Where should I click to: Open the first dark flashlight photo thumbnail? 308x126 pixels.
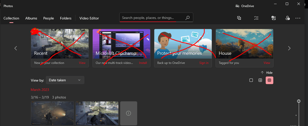coord(52,113)
